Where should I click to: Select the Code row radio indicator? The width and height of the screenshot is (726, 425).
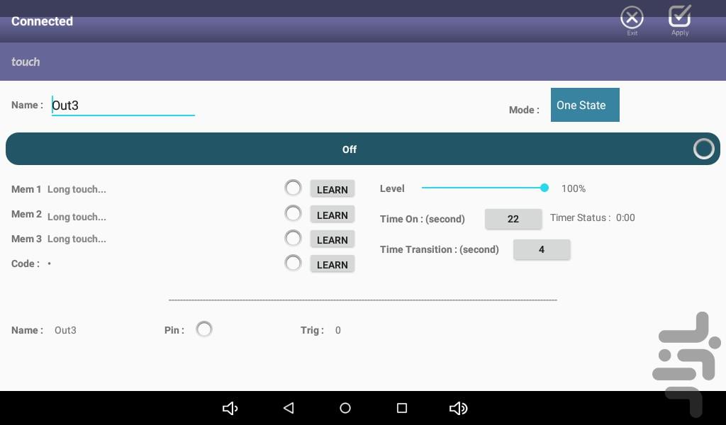point(293,263)
